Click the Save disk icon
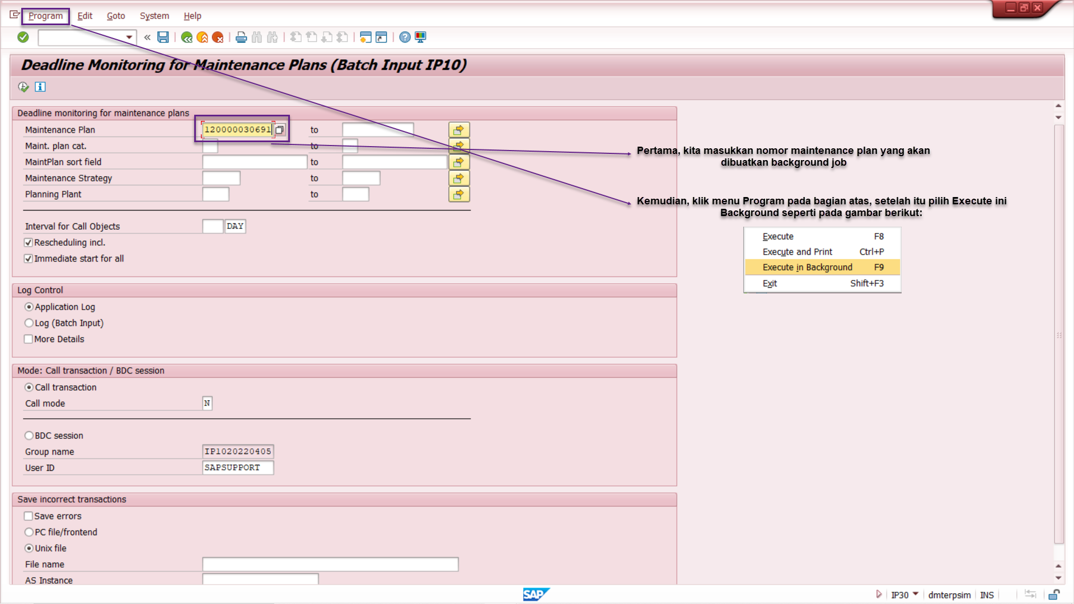This screenshot has height=604, width=1074. pyautogui.click(x=163, y=37)
